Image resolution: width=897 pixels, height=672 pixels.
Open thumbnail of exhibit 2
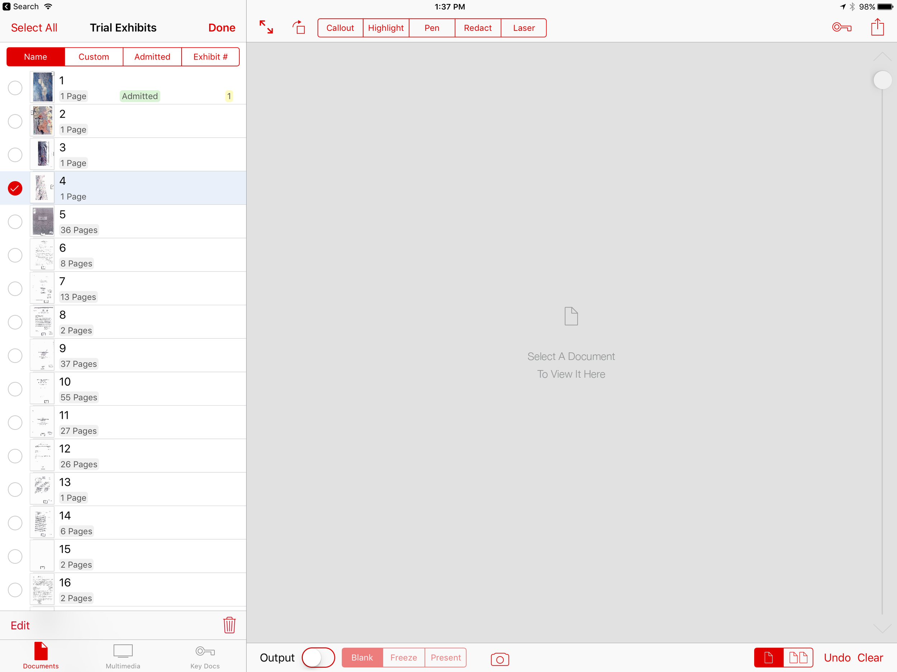tap(42, 120)
